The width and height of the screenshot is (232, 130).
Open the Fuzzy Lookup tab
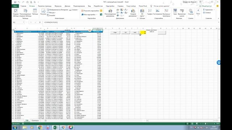pyautogui.click(x=131, y=6)
